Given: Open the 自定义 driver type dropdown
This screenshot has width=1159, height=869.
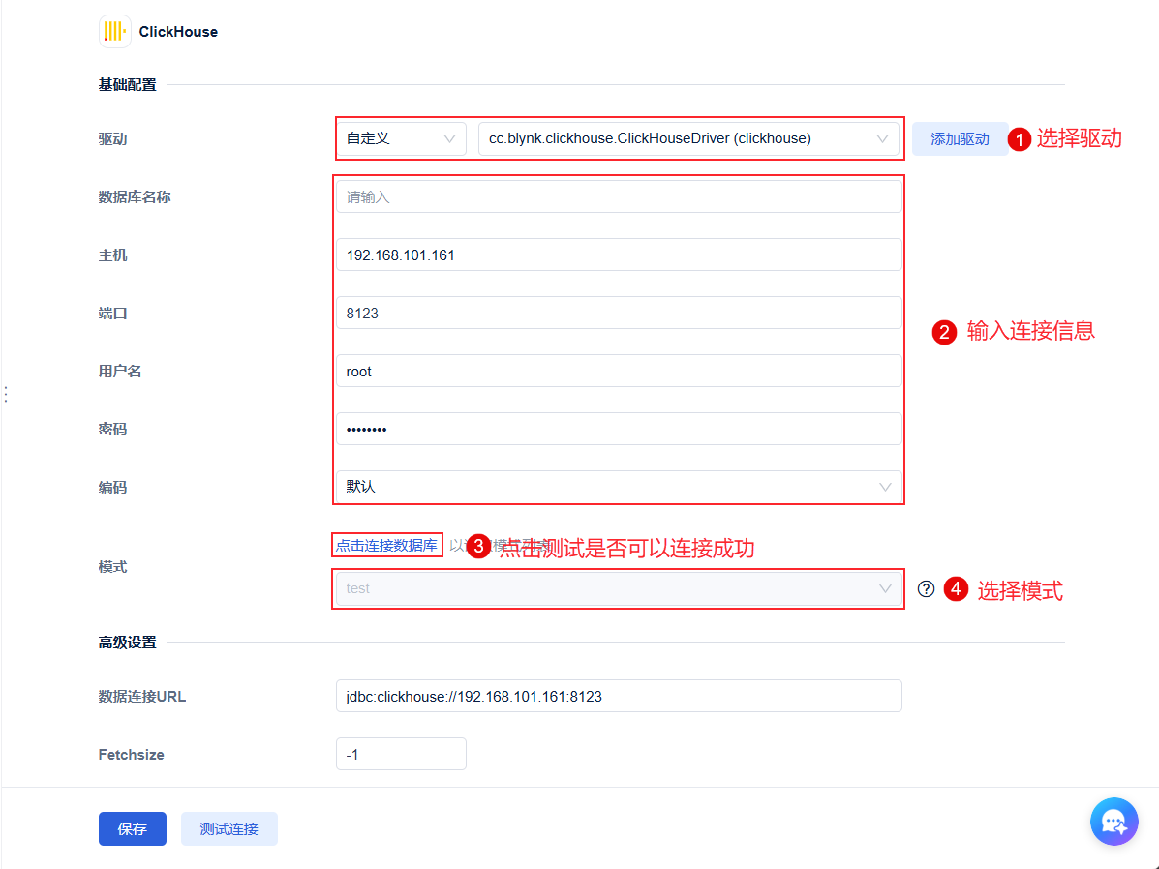Looking at the screenshot, I should click(402, 139).
